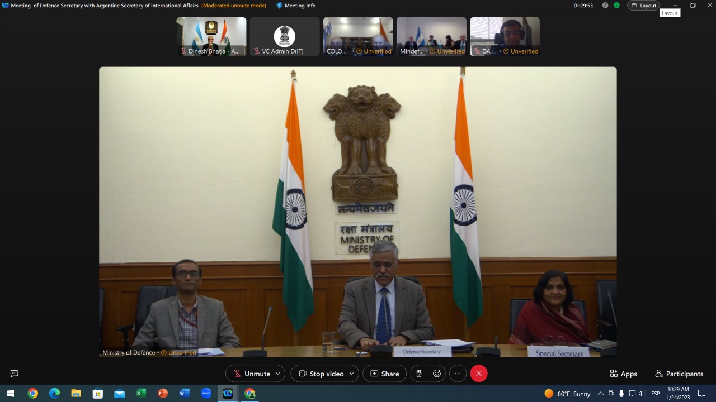
Task: Click the microphone in-use tray icon
Action: tap(621, 394)
